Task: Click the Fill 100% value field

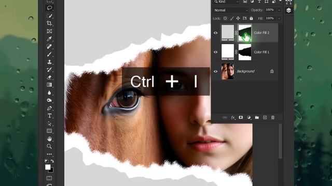Action: coord(270,19)
